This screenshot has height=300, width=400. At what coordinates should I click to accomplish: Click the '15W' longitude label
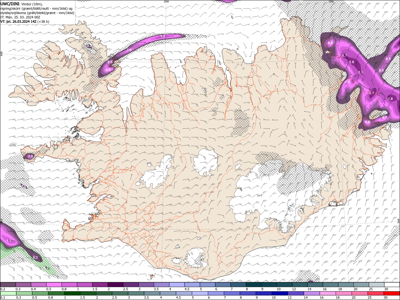[331, 2]
